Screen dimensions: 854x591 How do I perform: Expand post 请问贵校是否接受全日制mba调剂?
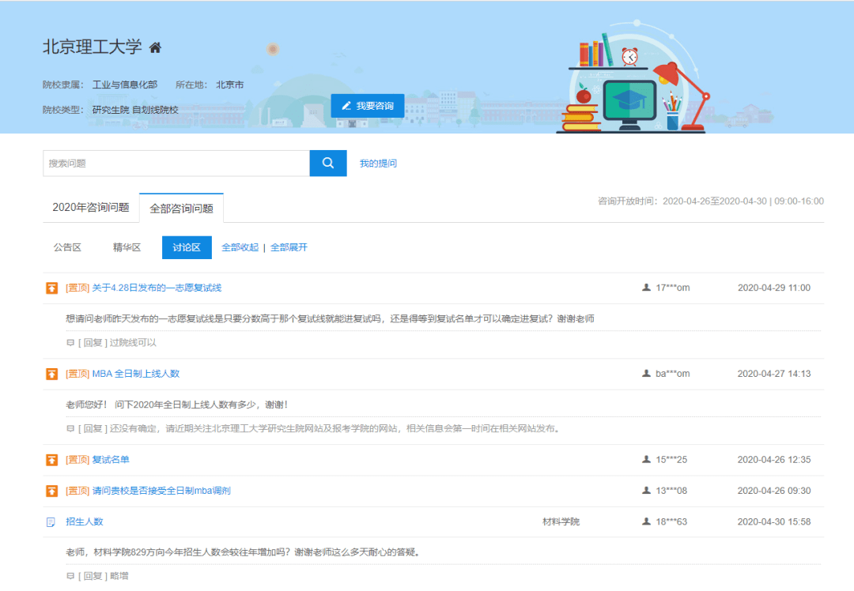[161, 491]
